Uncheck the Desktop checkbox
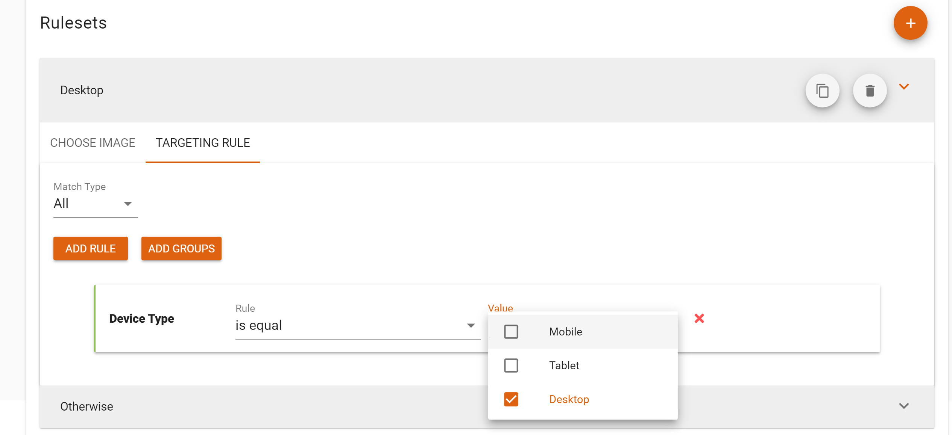 (x=511, y=399)
